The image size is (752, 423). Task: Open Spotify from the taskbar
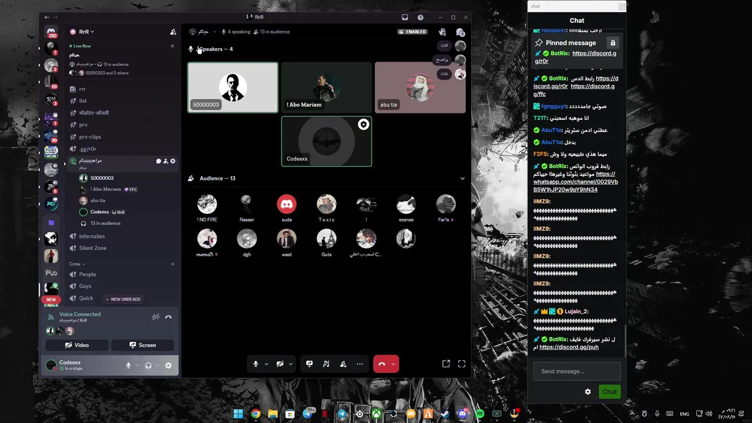pos(479,414)
